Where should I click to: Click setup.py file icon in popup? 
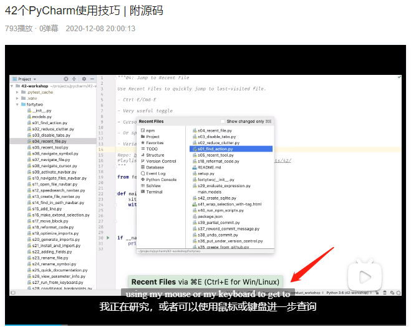pyautogui.click(x=195, y=173)
